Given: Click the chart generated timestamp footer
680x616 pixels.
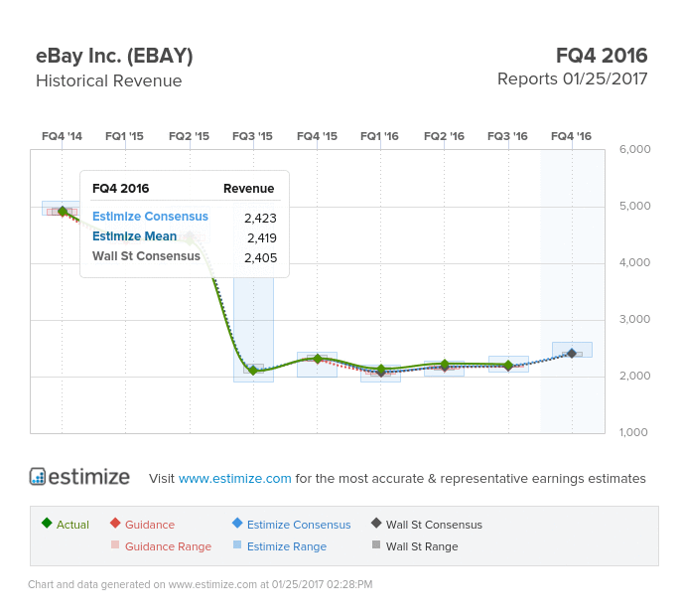Looking at the screenshot, I should coord(201,584).
